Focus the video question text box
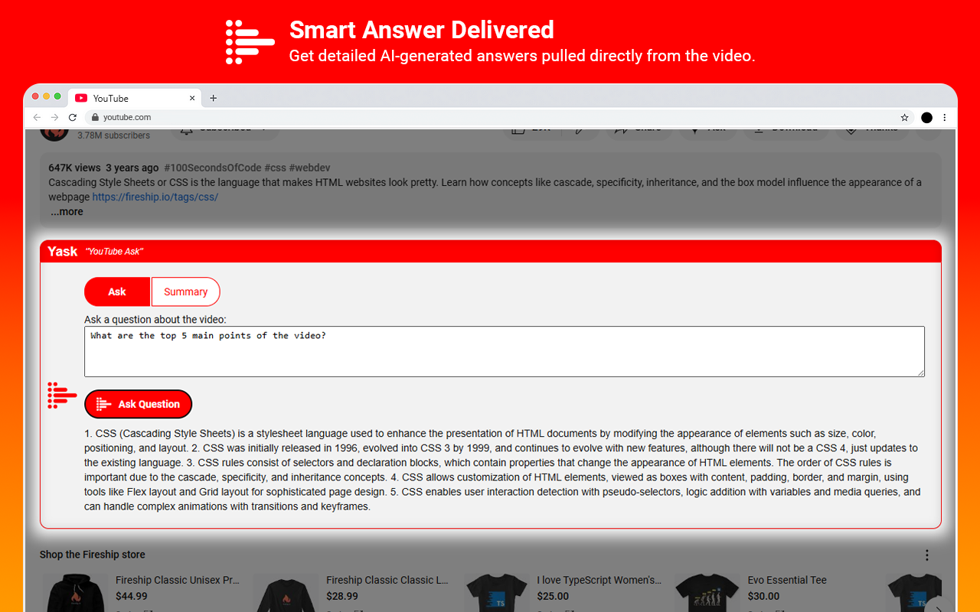The width and height of the screenshot is (980, 612). [x=505, y=352]
